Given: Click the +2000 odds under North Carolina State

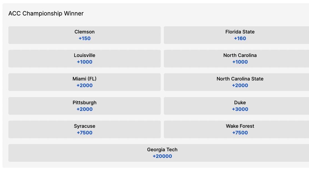Looking at the screenshot, I should [240, 85].
